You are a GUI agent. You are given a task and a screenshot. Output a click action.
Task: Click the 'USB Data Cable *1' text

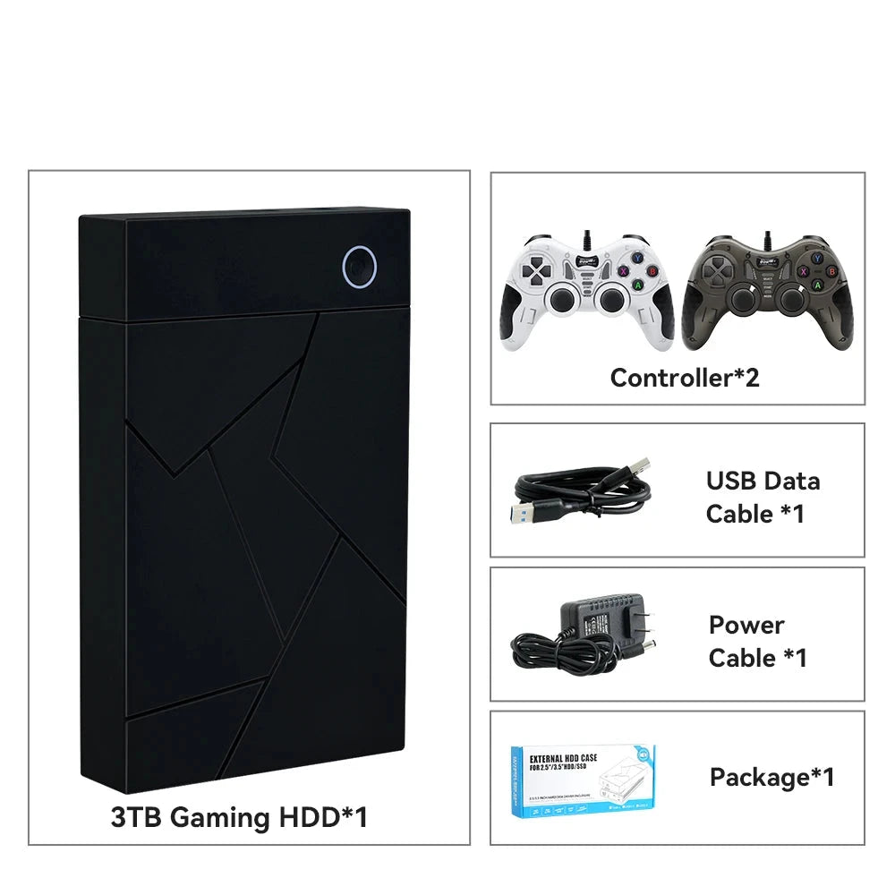tap(763, 497)
